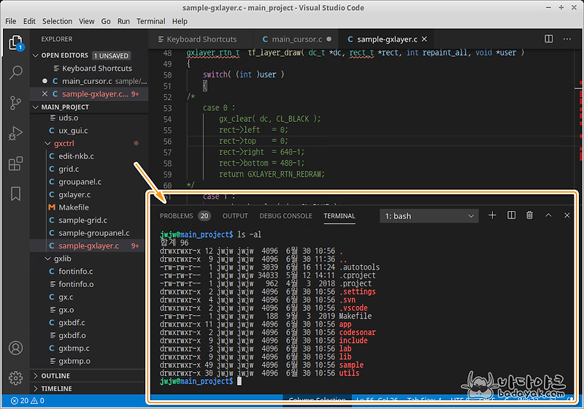Split the terminal pane
Viewport: 584px width, 409px height.
tap(512, 215)
